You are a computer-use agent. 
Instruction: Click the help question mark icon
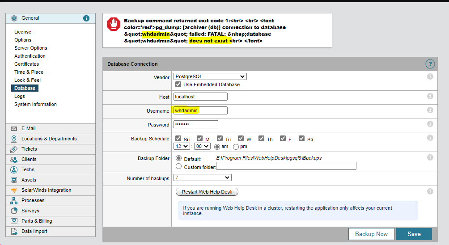click(430, 64)
